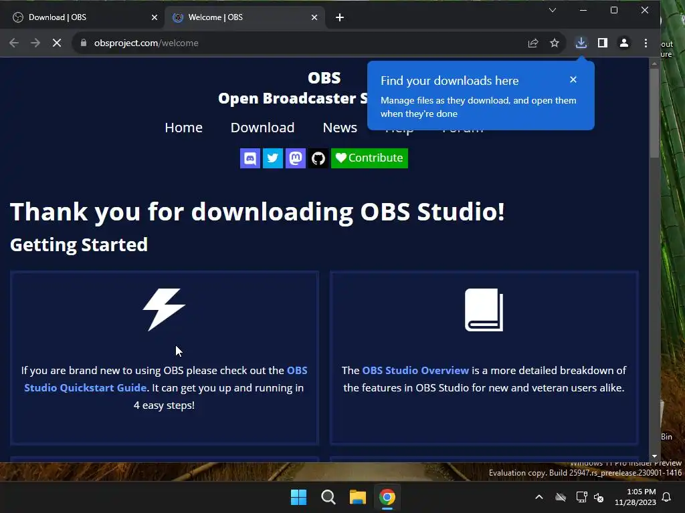
Task: Click the lightning bolt quickstart icon
Action: point(165,309)
